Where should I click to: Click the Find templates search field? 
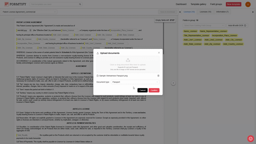(x=54, y=4)
